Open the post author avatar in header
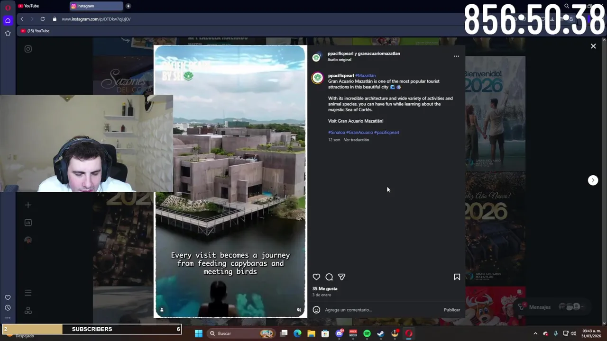Image resolution: width=607 pixels, height=341 pixels. (x=316, y=57)
